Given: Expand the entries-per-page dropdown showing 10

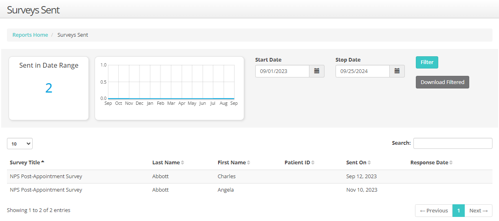Looking at the screenshot, I should pyautogui.click(x=20, y=144).
